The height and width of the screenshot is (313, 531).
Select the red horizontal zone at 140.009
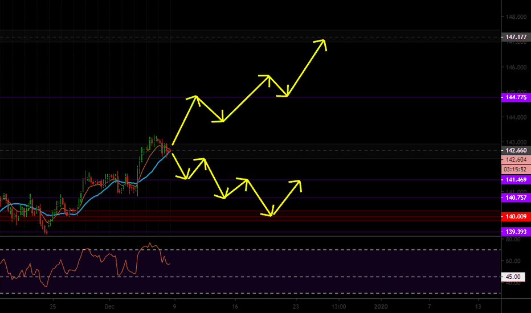point(228,217)
